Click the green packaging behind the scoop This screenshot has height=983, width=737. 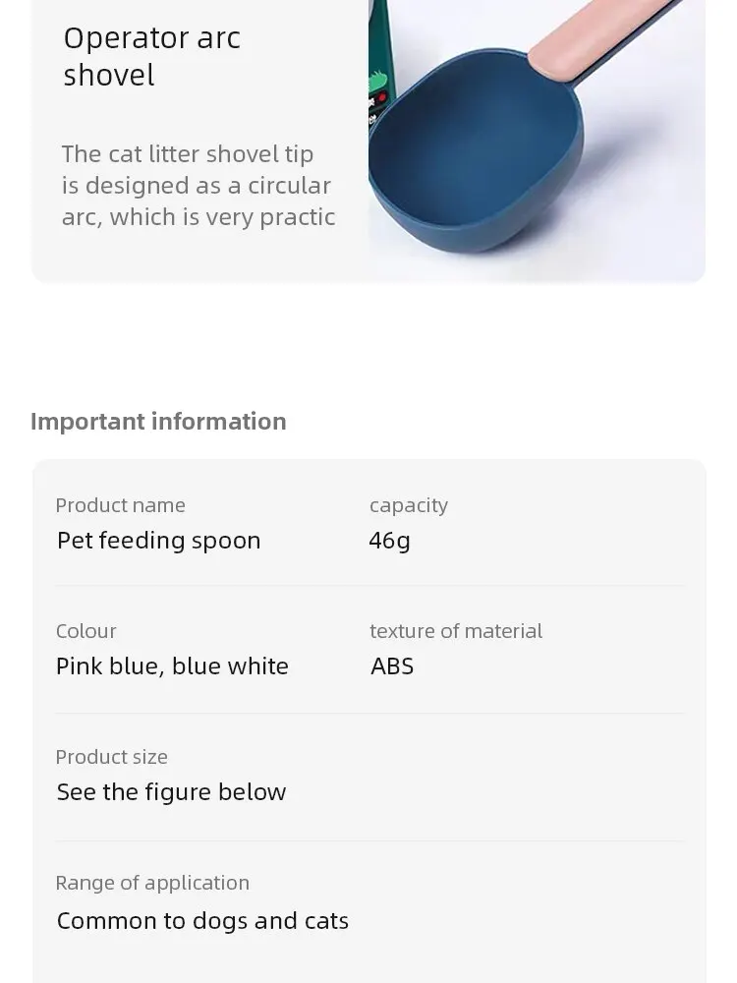386,59
